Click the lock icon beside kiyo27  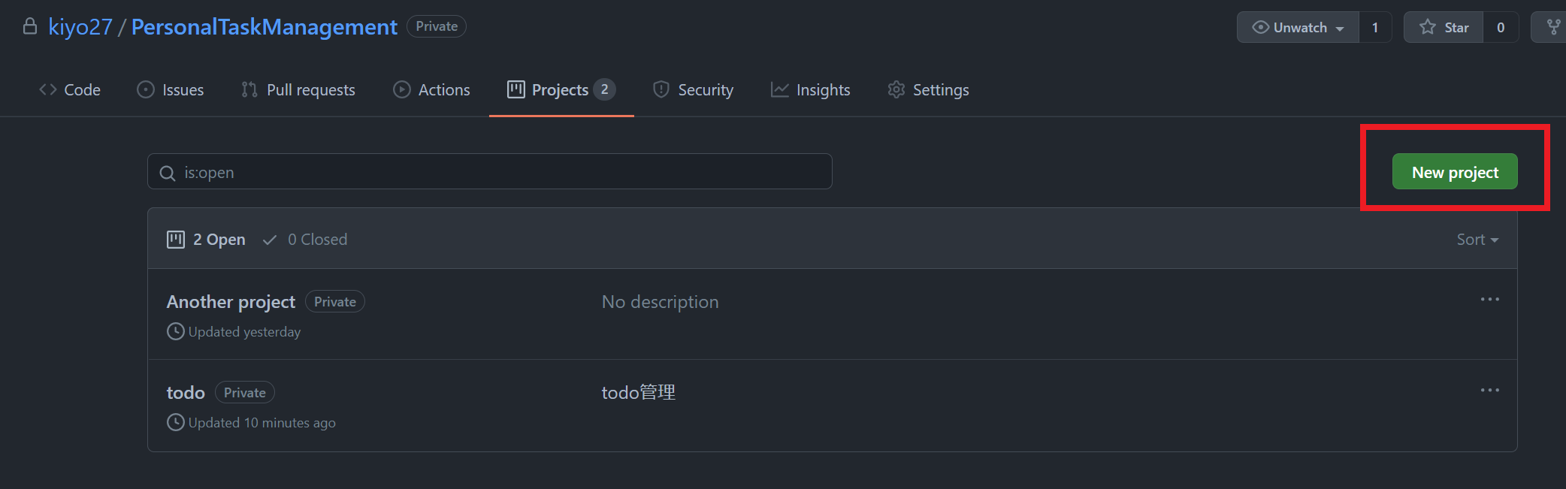(30, 26)
